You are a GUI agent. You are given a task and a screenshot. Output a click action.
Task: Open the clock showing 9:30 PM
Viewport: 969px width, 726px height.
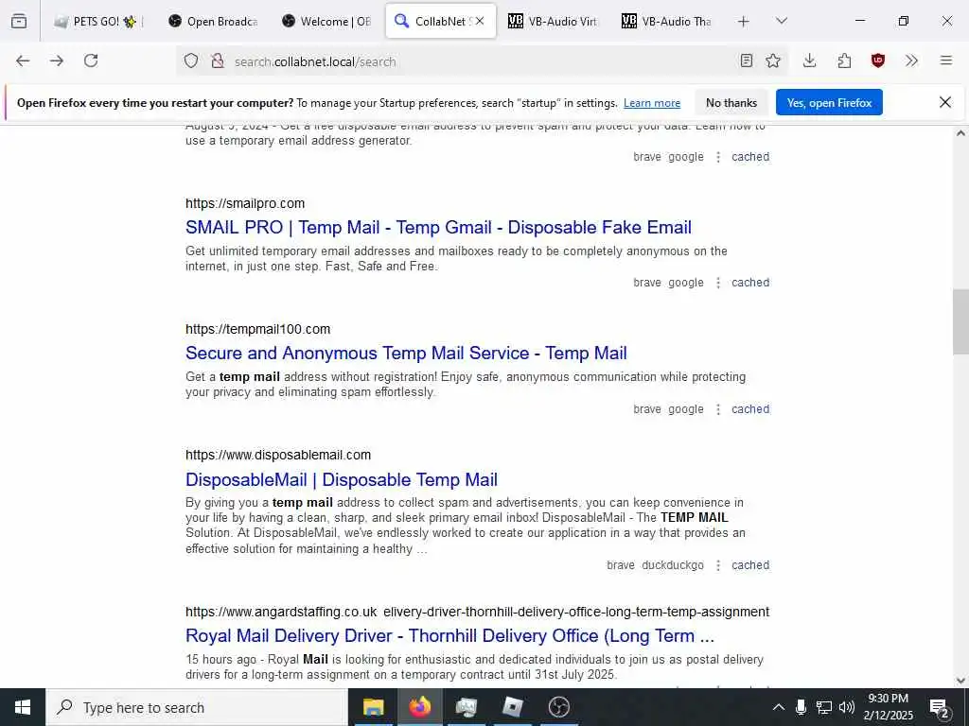(888, 707)
